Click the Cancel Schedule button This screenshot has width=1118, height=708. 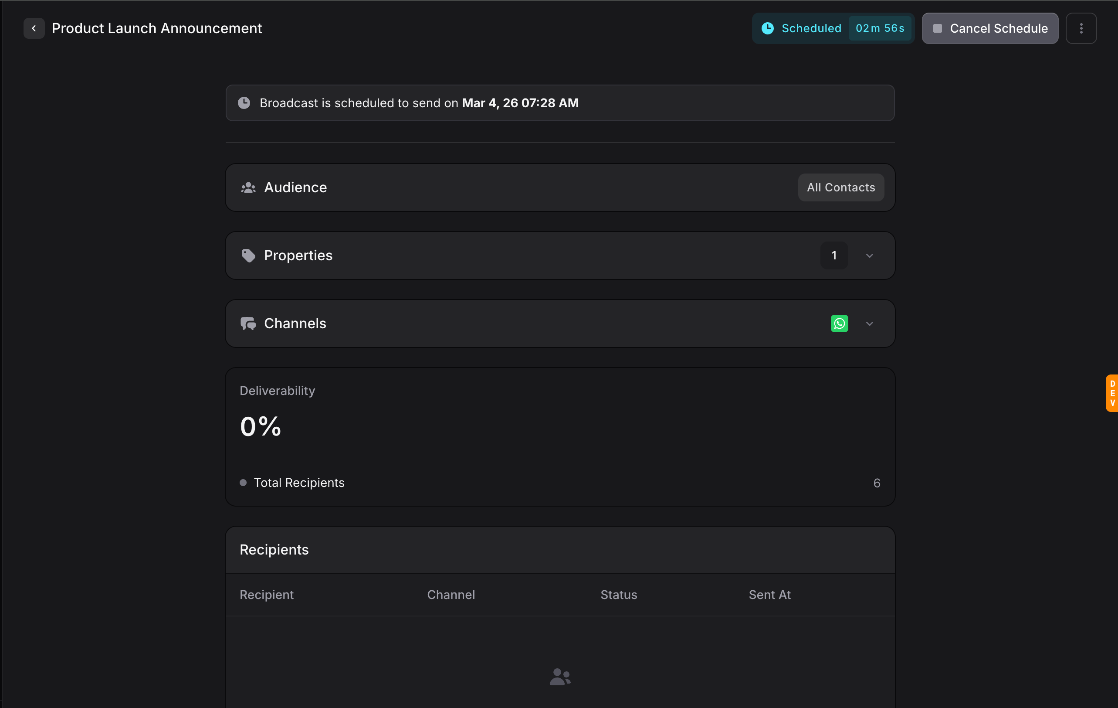pos(989,28)
